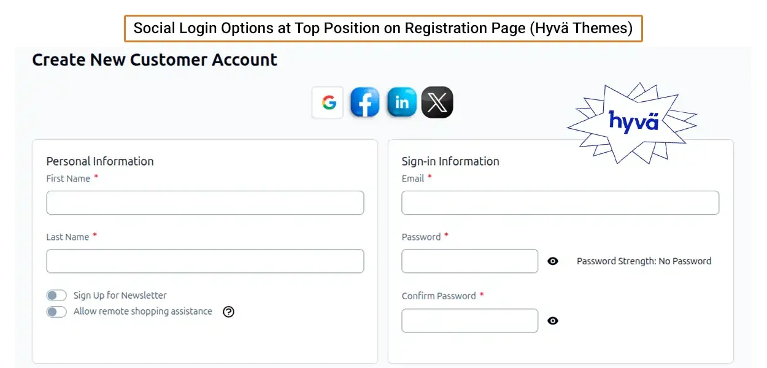Choose Facebook social login icon
767x368 pixels.
click(364, 102)
